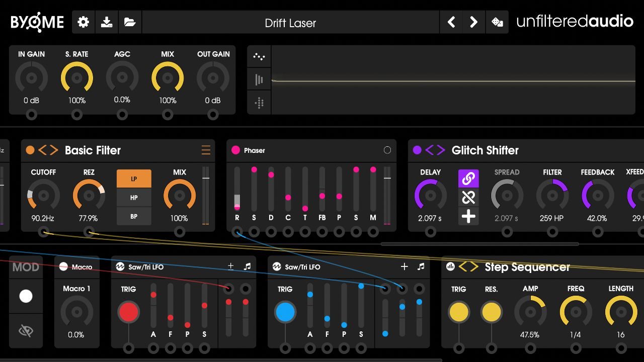
Task: Toggle the MOD panel hidden eye icon
Action: tap(26, 330)
